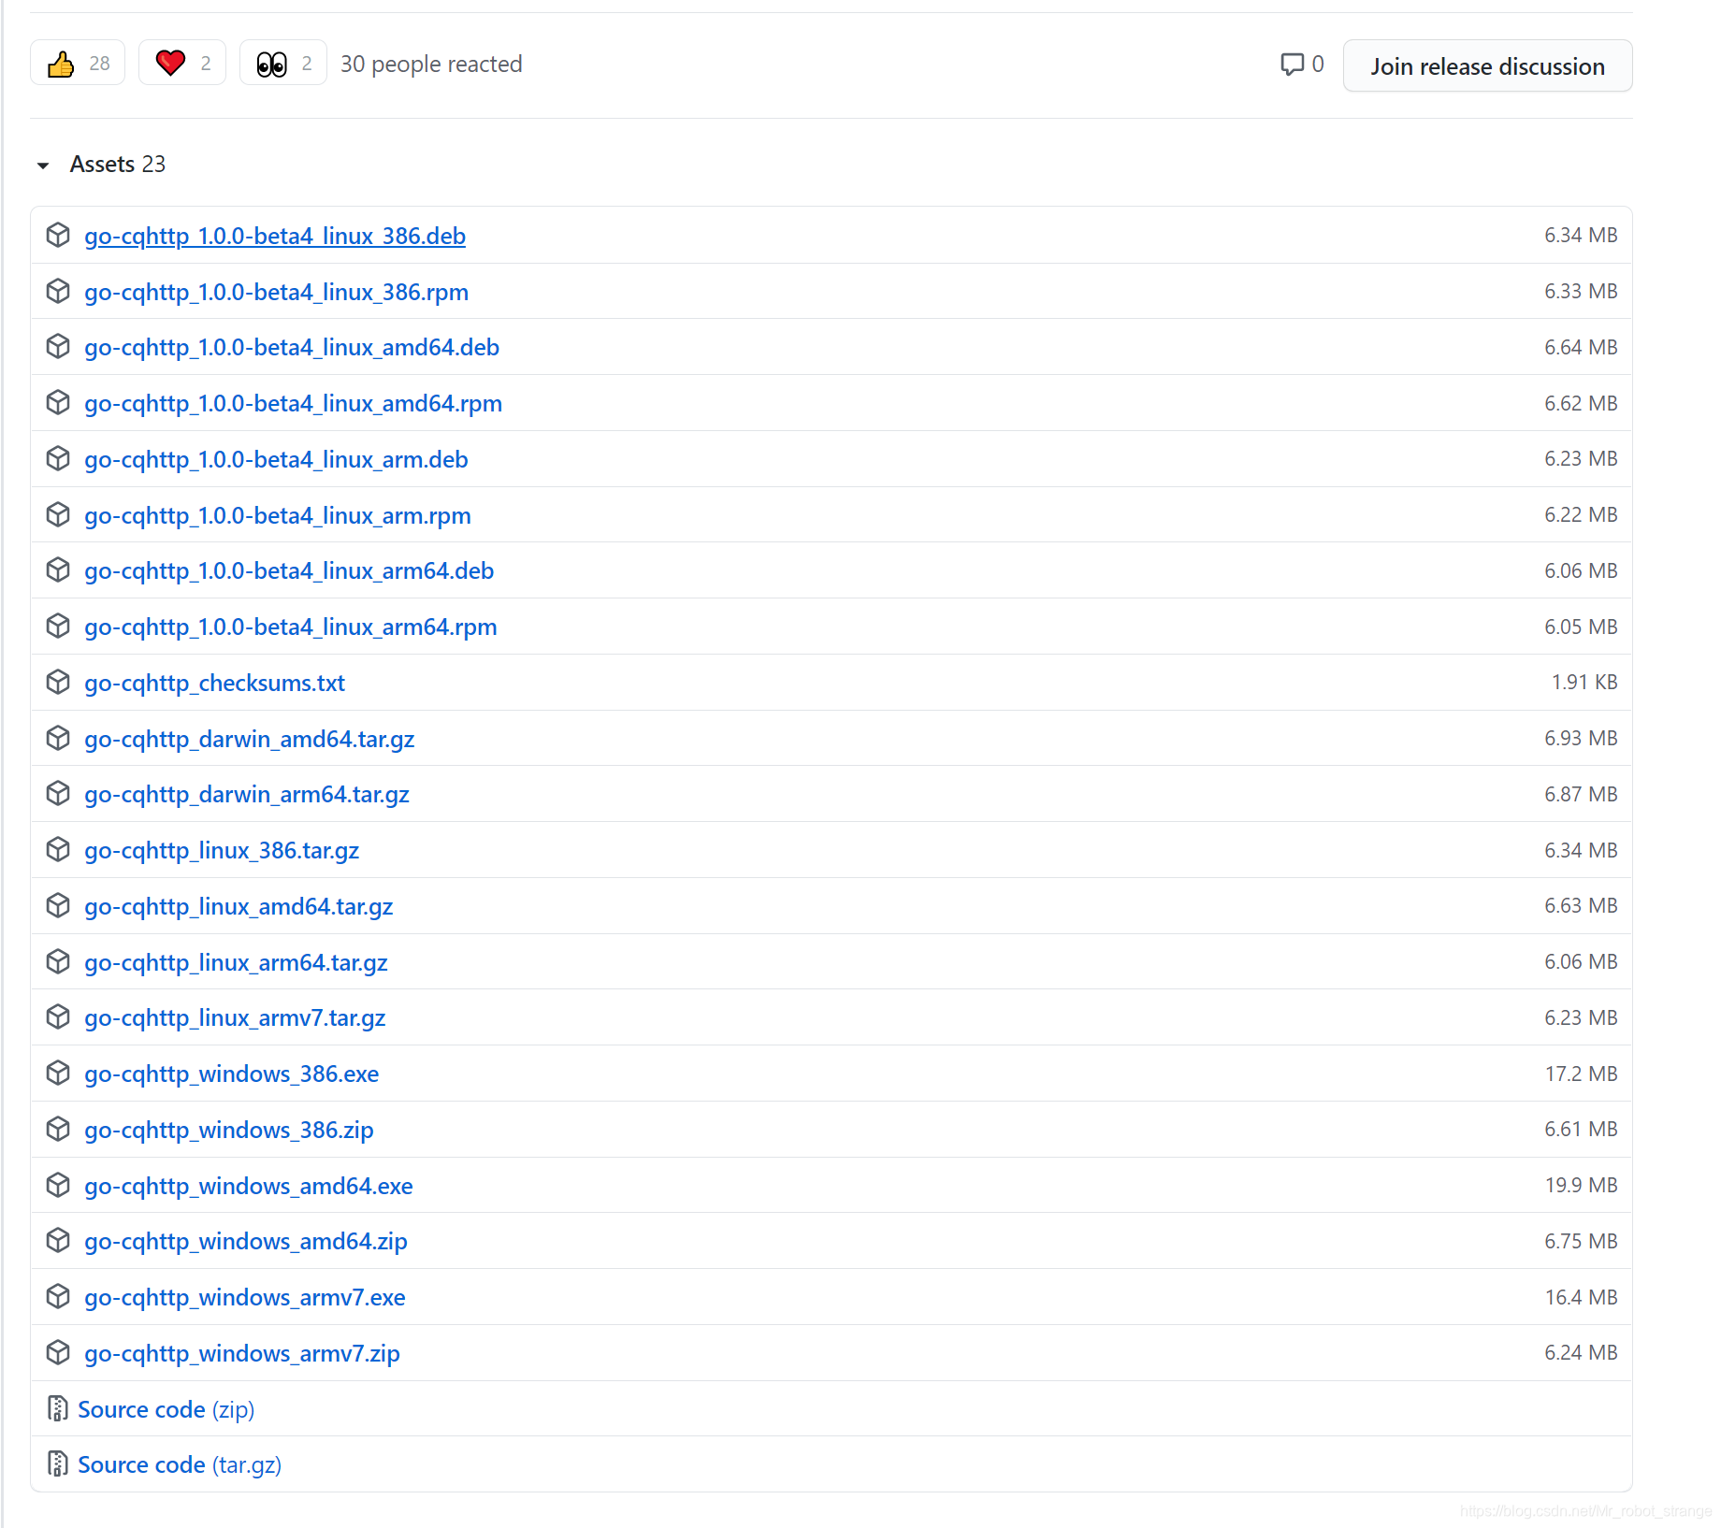1721x1528 pixels.
Task: Click the '30 people reacted' text
Action: point(431,64)
